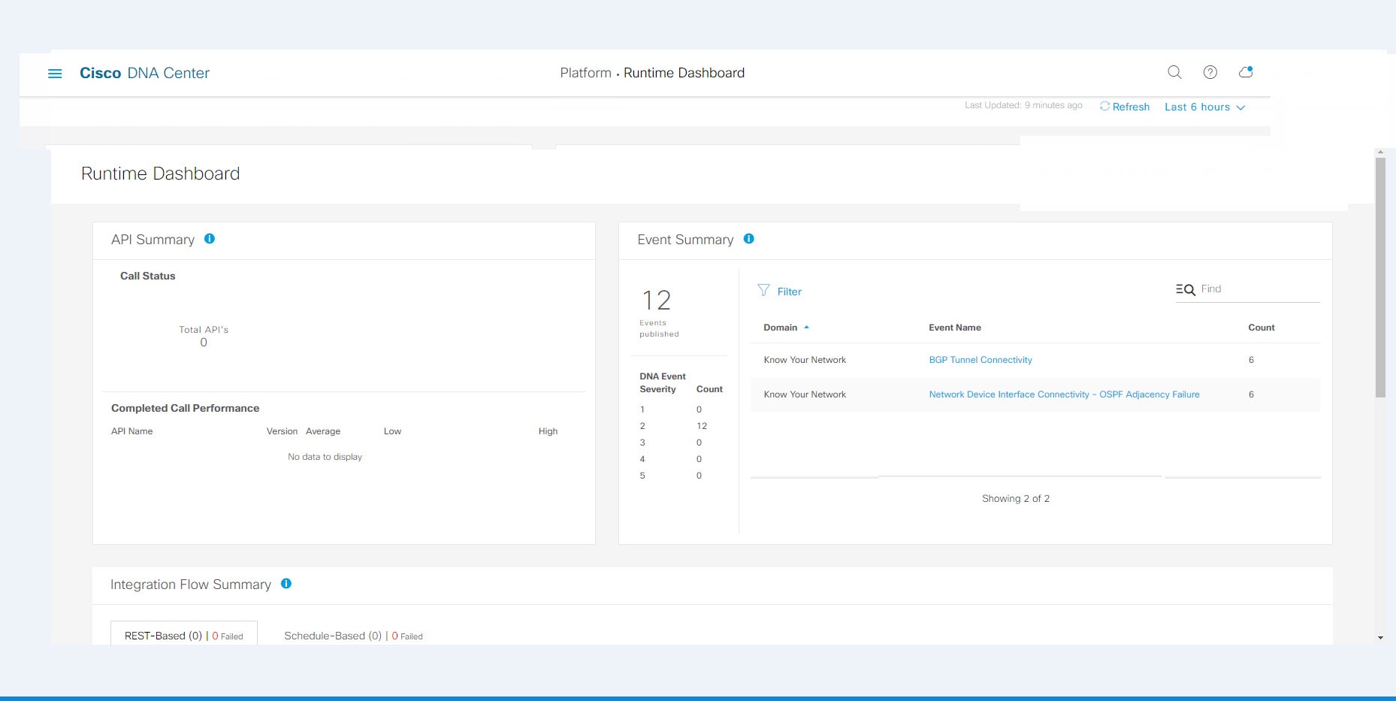Open the help question mark icon
The width and height of the screenshot is (1396, 701).
pyautogui.click(x=1210, y=72)
